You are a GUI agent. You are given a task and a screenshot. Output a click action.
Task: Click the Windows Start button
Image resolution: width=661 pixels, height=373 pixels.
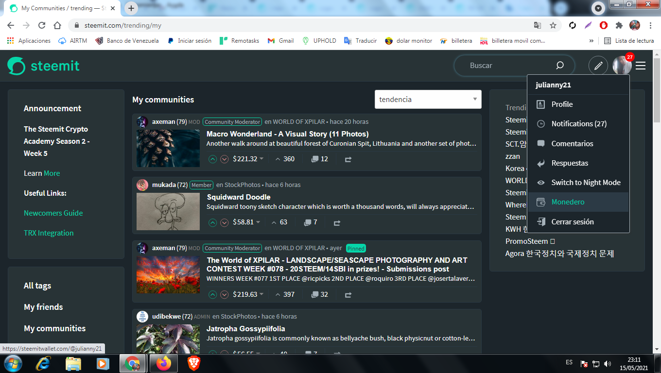pos(13,363)
